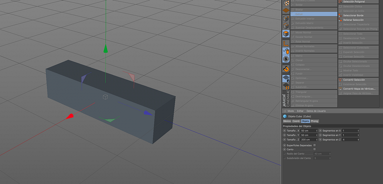Click the blue Z-axis arrow handle
The height and width of the screenshot is (184, 383).
point(148,113)
